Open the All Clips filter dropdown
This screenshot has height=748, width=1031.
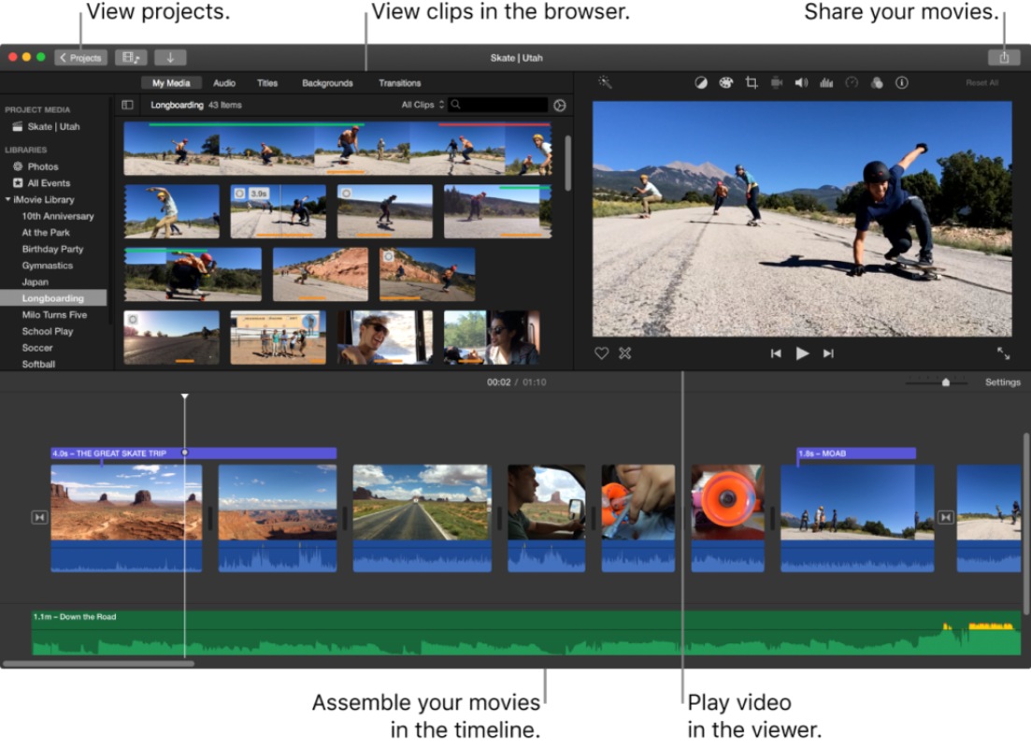tap(422, 105)
